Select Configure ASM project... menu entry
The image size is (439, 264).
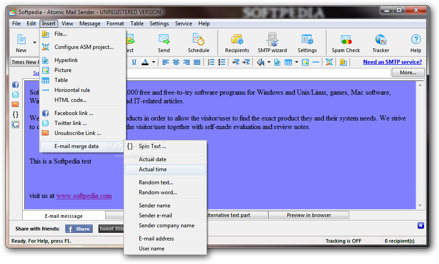coord(83,47)
